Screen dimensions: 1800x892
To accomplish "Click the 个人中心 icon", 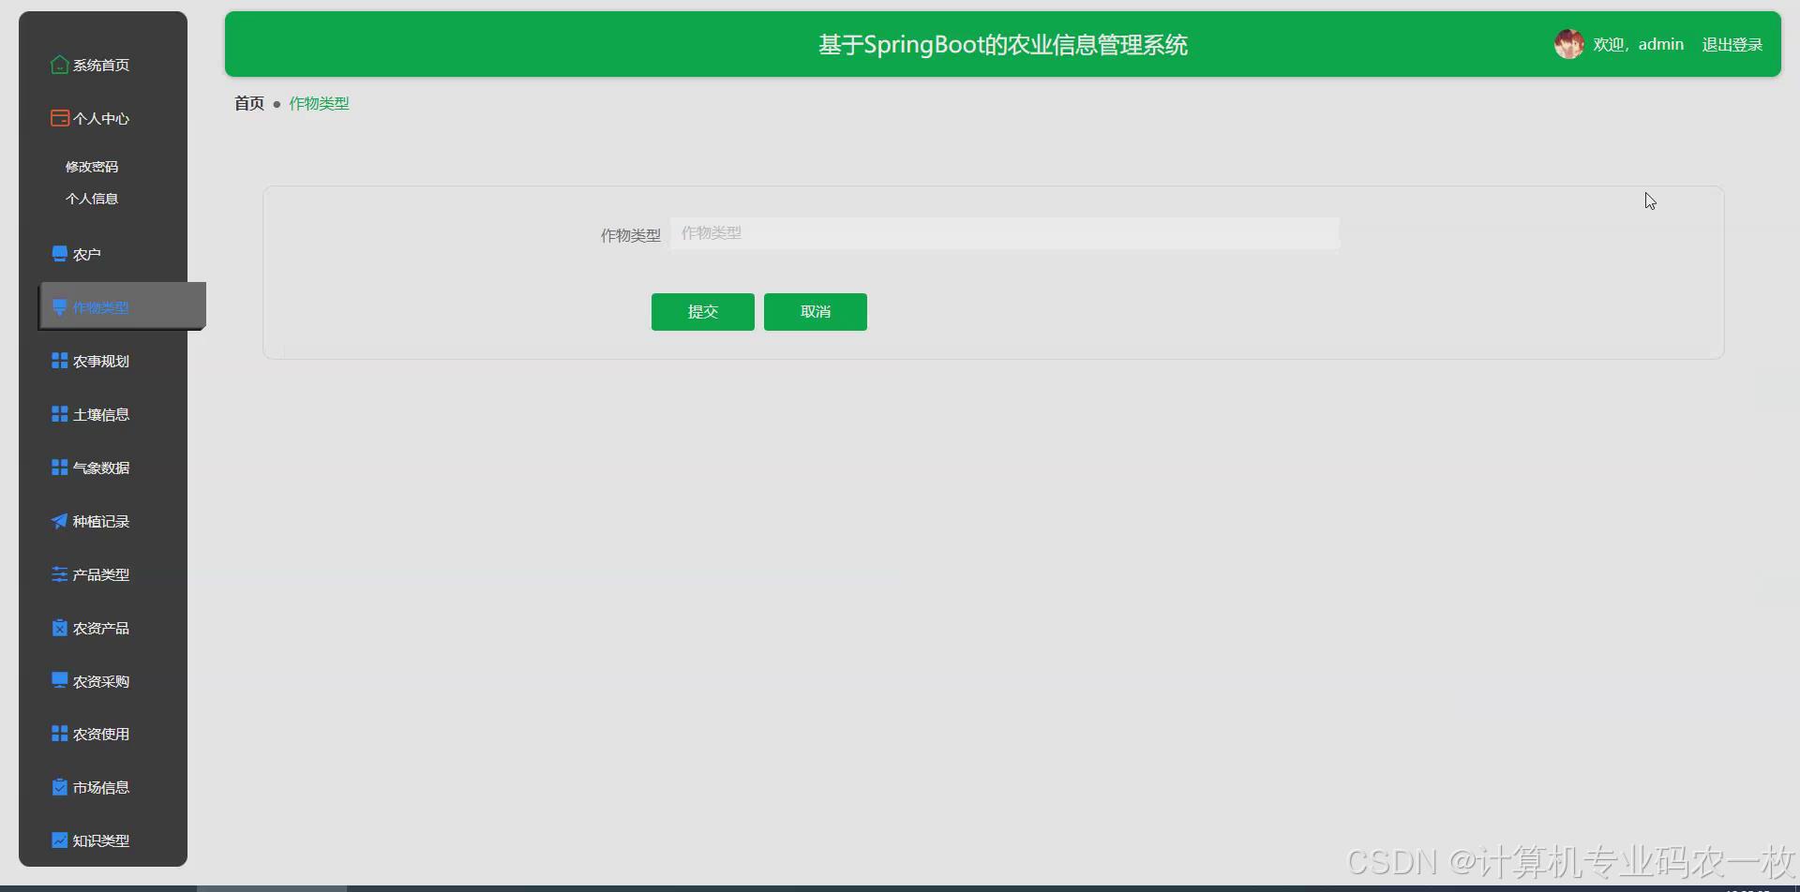I will click(58, 118).
